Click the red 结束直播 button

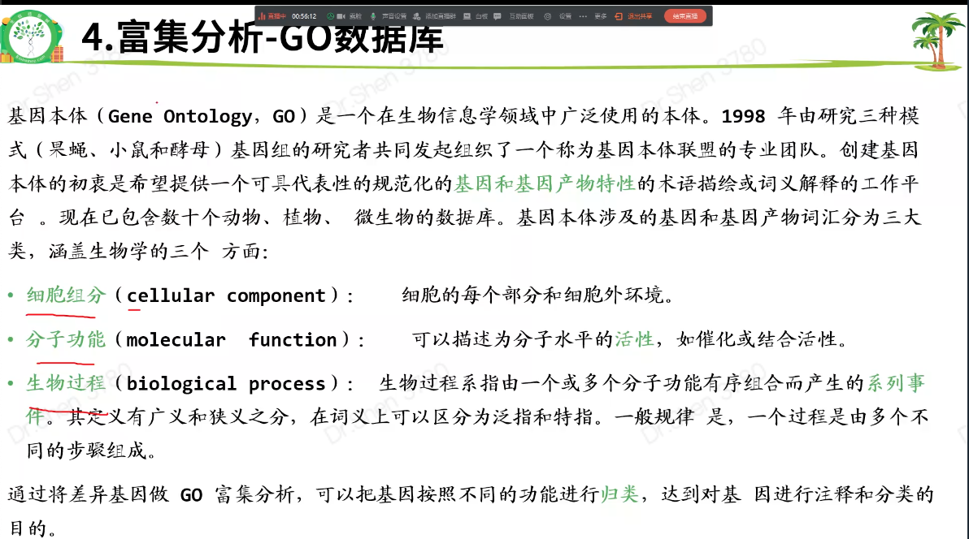click(684, 16)
